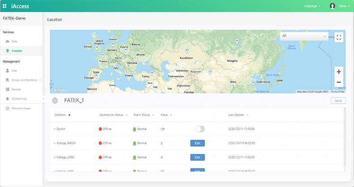Screen dimensions: 354x187
Task: Open the Detail button for FATEK_1
Action: tap(338, 101)
